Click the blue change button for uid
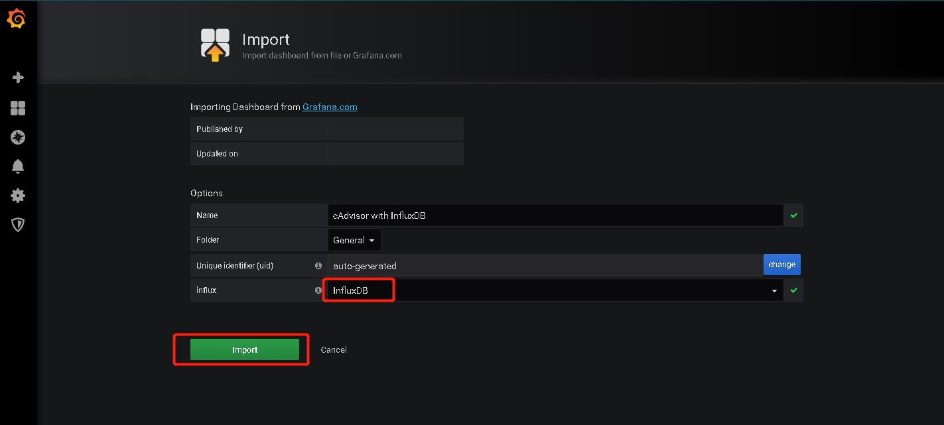This screenshot has height=425, width=944. (x=782, y=265)
